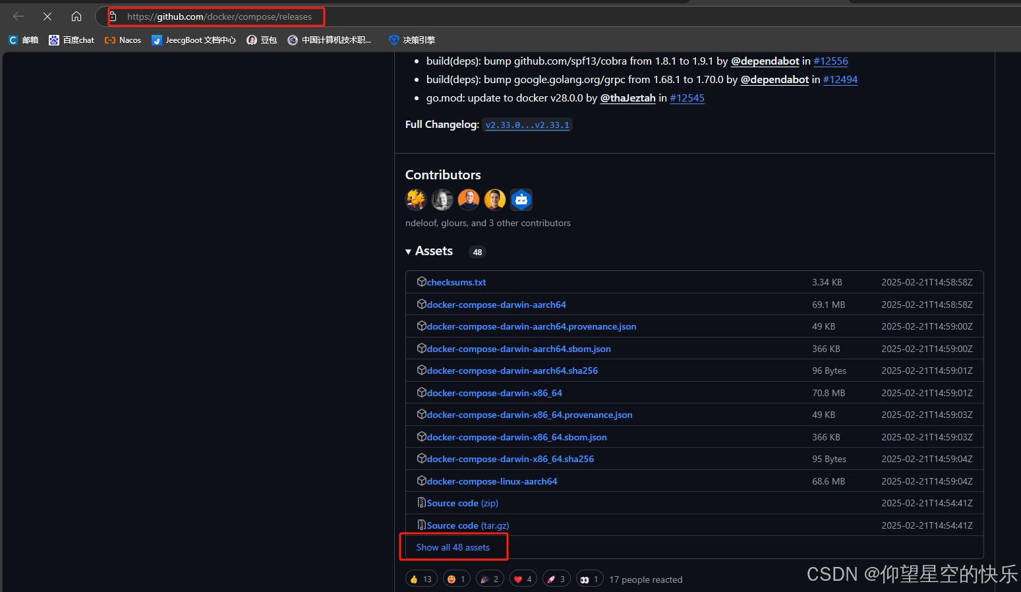
Task: Open @thaJeztah profile link
Action: [x=627, y=98]
